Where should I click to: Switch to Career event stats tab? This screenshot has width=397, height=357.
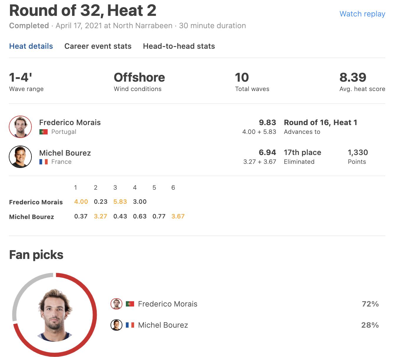(98, 46)
